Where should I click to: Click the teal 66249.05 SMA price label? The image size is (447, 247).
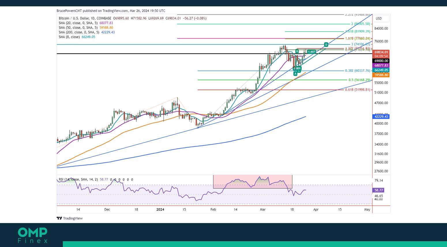point(381,70)
